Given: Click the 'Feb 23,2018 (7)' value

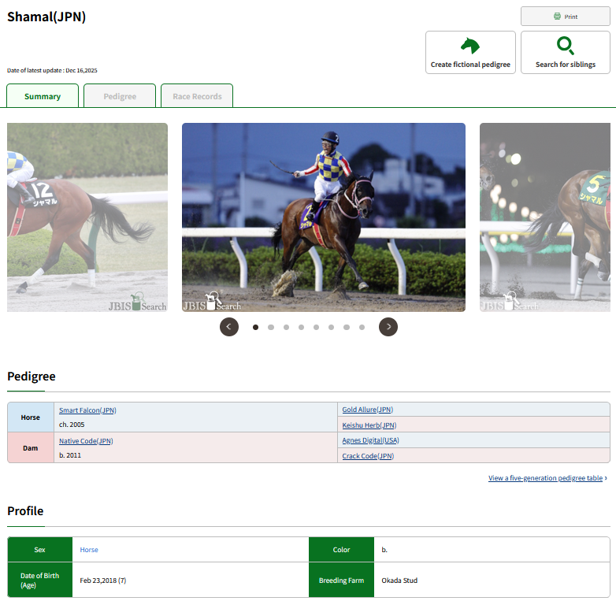Looking at the screenshot, I should 103,581.
